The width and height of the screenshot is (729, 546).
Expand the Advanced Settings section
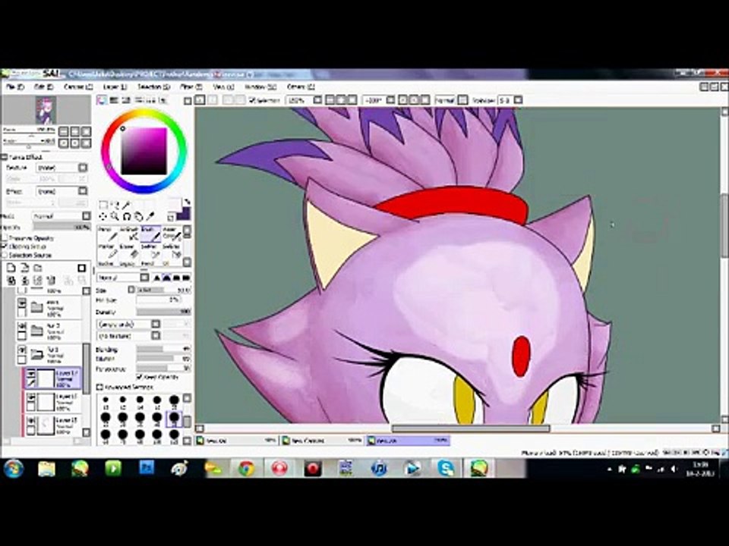point(99,387)
